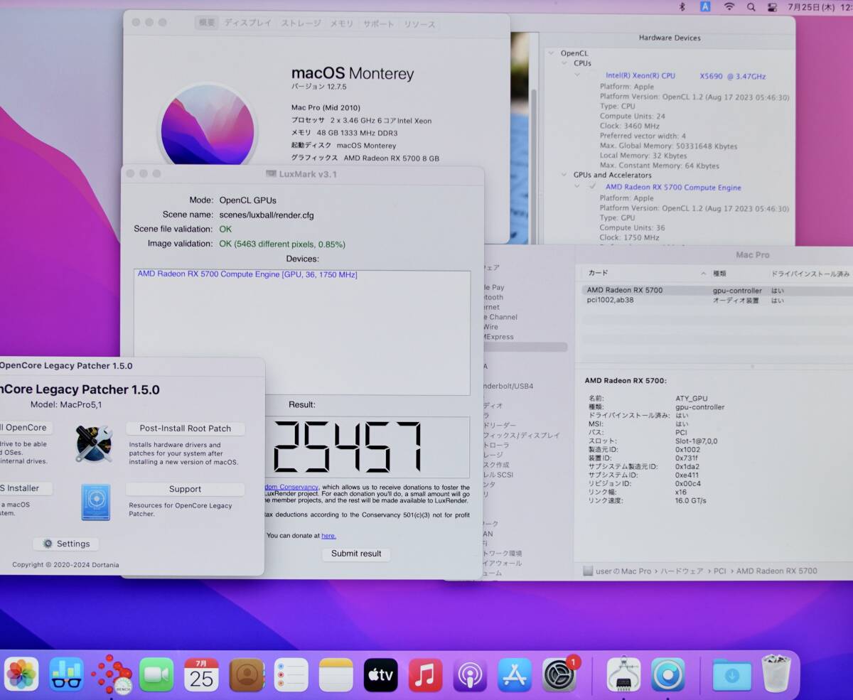Open Photos from the Dock

(x=21, y=674)
